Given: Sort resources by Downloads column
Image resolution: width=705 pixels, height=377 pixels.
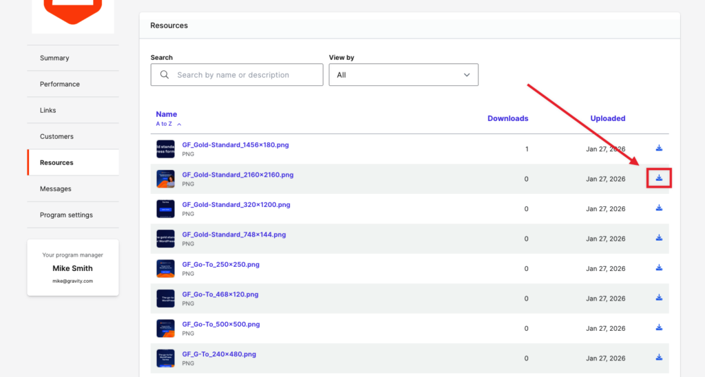Looking at the screenshot, I should point(507,118).
